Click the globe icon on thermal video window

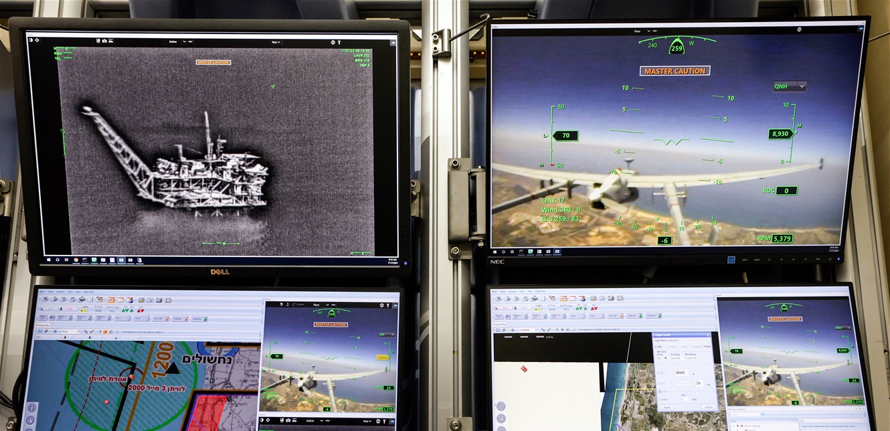[333, 42]
